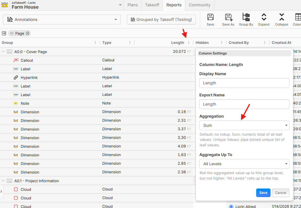
Task: Click the Lorin Allred user avatar
Action: (231, 206)
